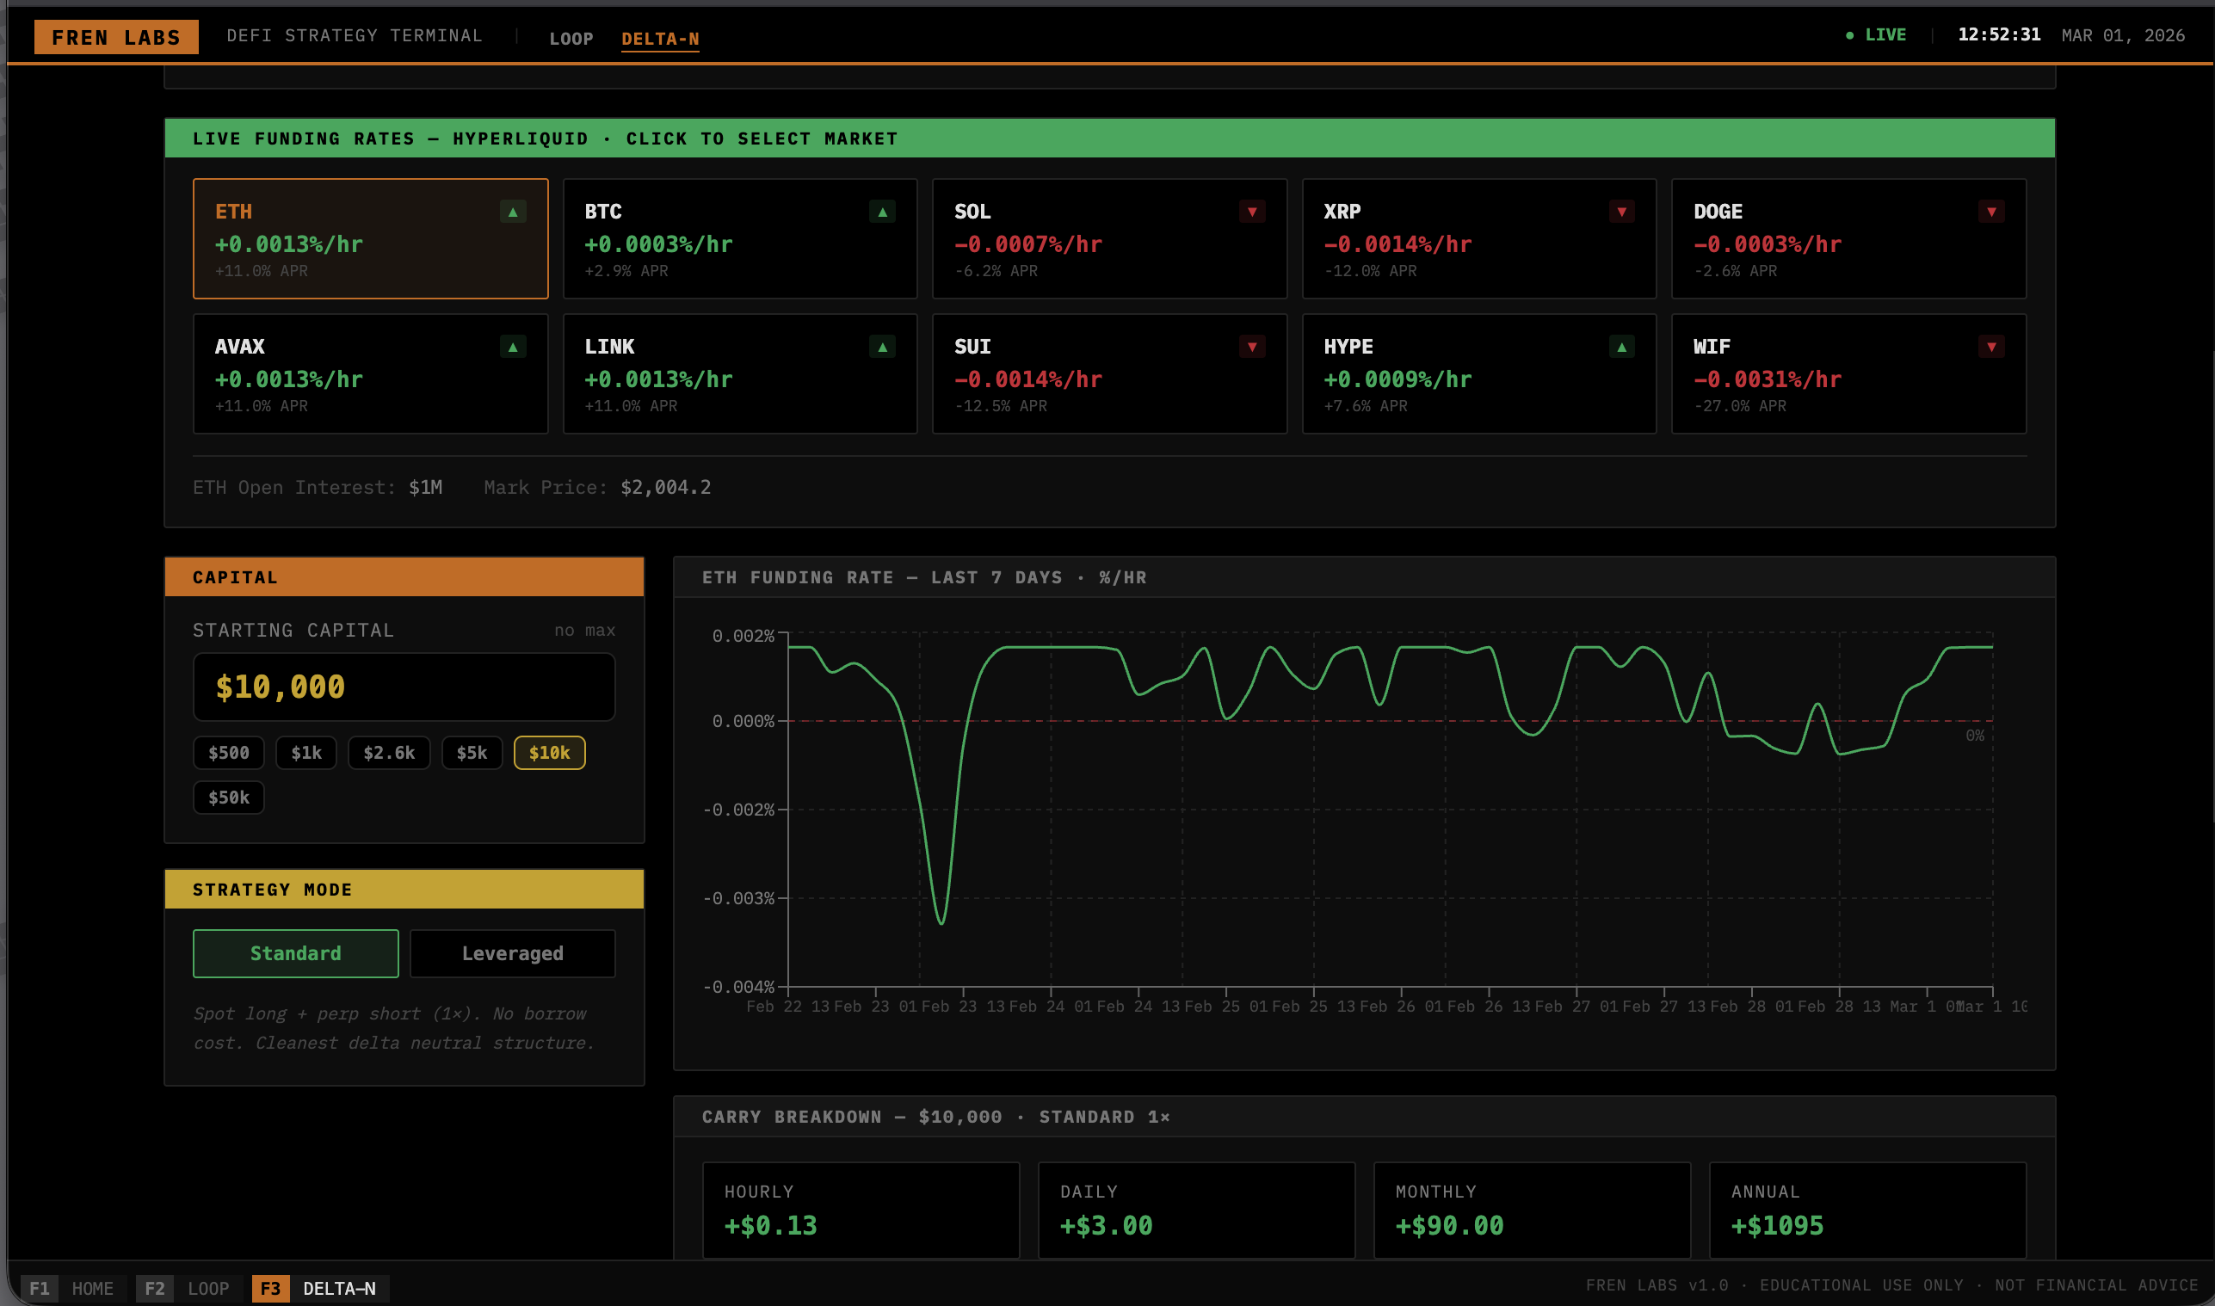The image size is (2215, 1306).
Task: Click the red down-arrow on SOL card
Action: click(1252, 213)
